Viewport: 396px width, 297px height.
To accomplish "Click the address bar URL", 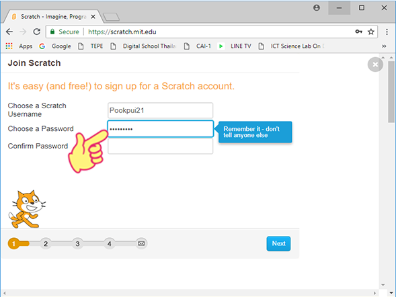I will pos(122,32).
